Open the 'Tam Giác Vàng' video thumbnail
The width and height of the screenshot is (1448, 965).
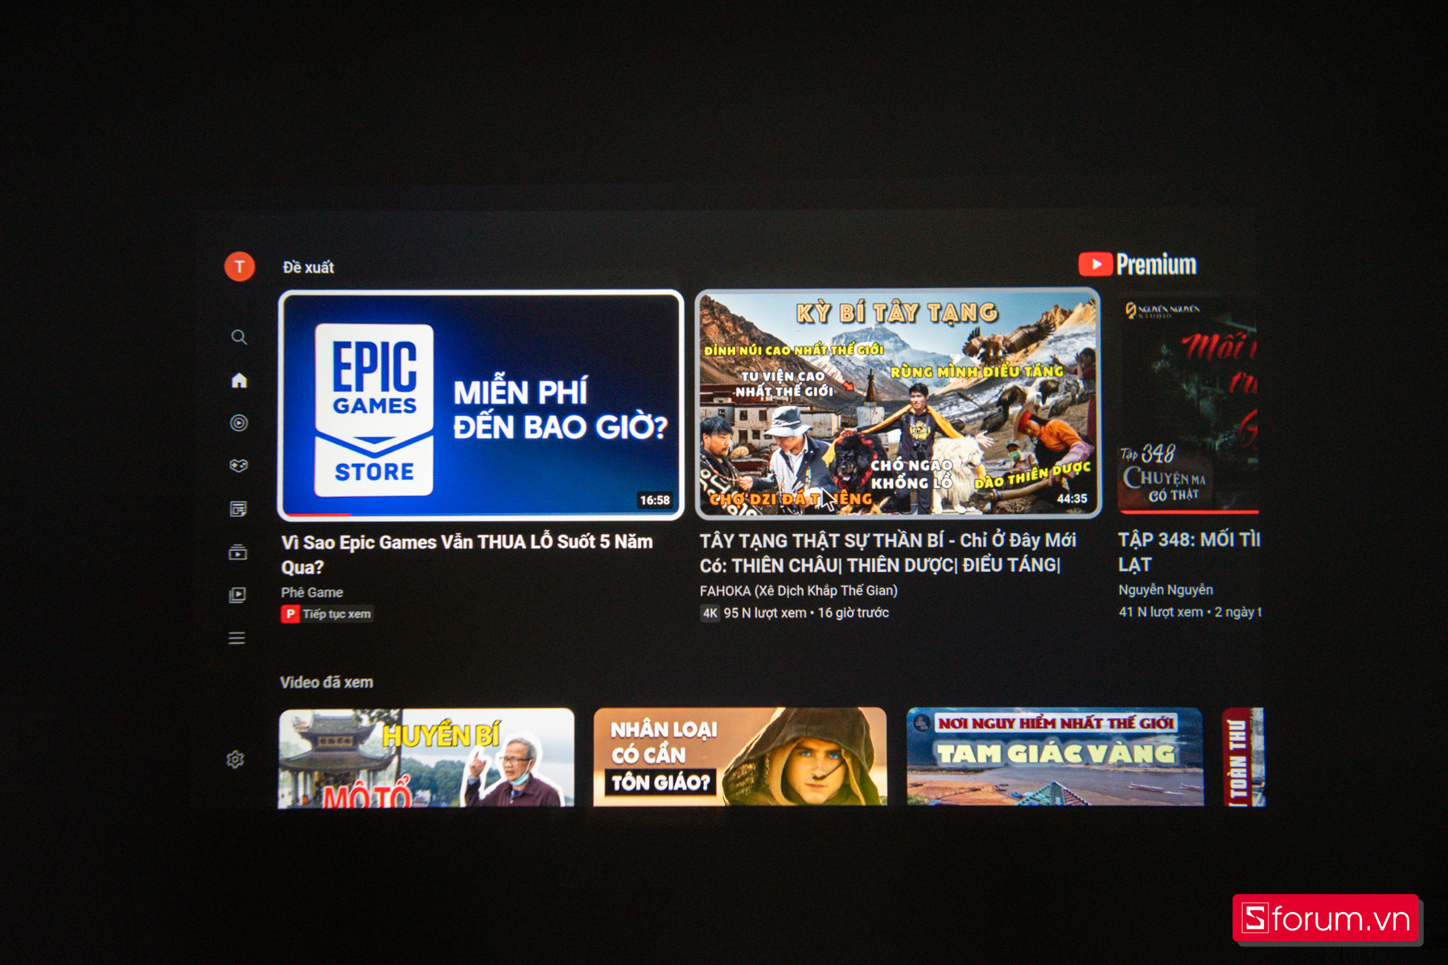tap(1055, 757)
